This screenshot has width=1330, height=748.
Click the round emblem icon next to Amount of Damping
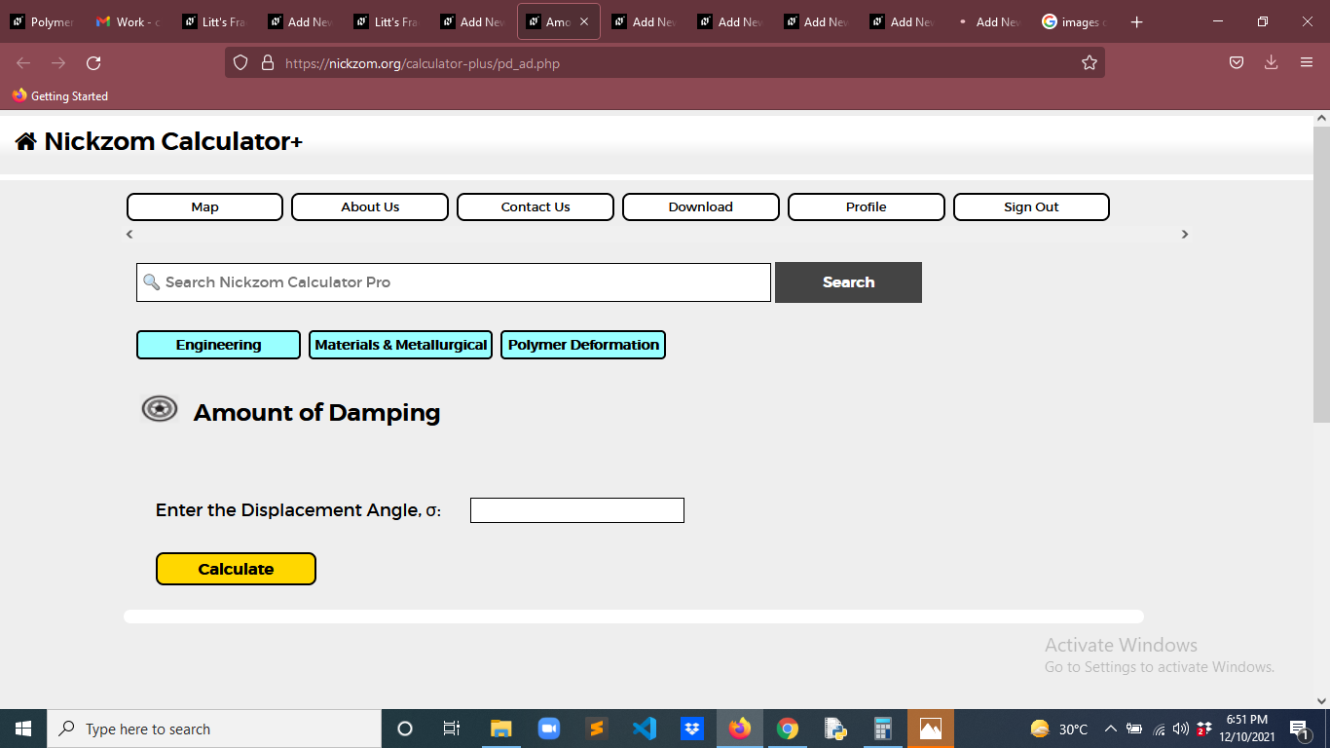tap(160, 409)
